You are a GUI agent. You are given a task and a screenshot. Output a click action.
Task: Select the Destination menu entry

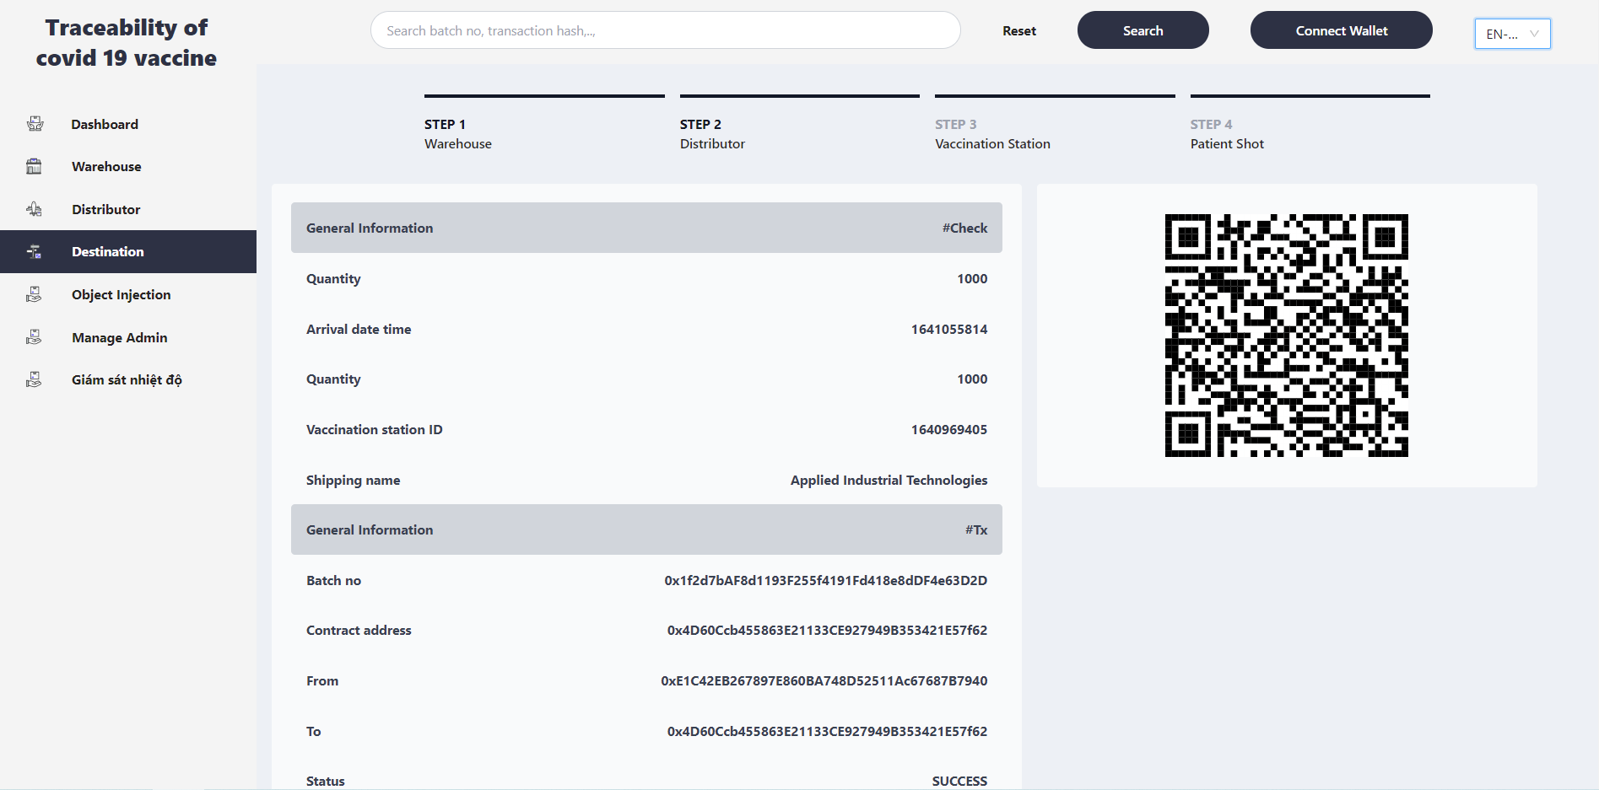coord(128,251)
